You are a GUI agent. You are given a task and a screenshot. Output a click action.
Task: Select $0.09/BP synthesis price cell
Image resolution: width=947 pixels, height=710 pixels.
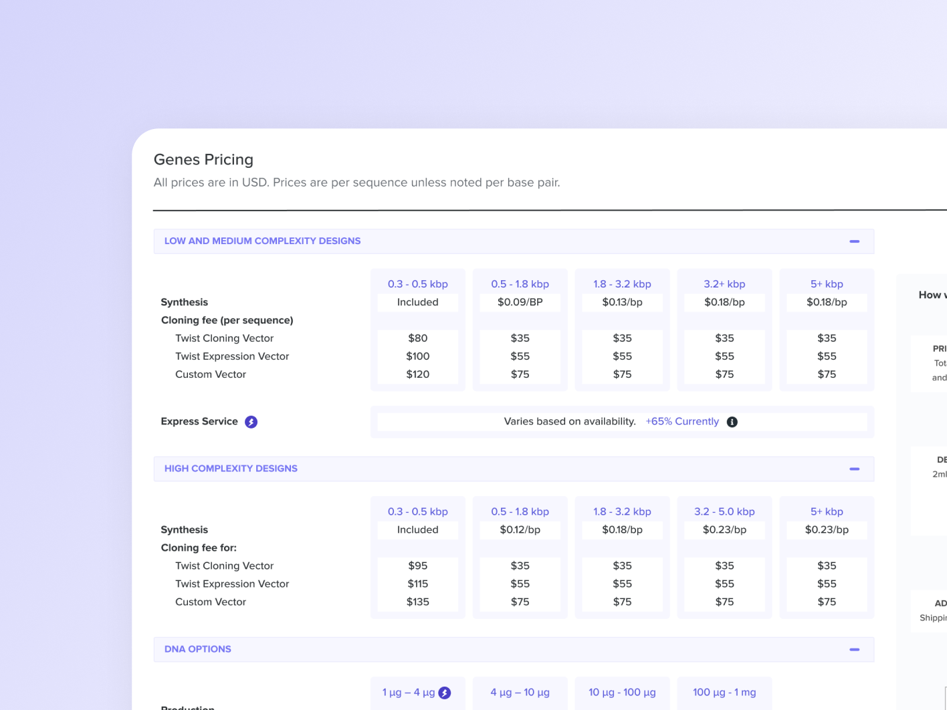pos(520,302)
